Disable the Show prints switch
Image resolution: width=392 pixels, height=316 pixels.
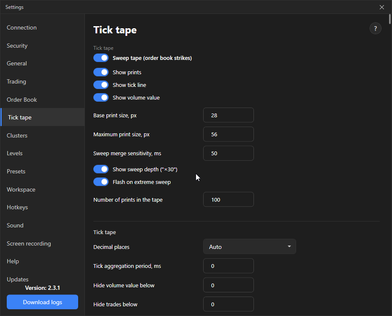(101, 73)
